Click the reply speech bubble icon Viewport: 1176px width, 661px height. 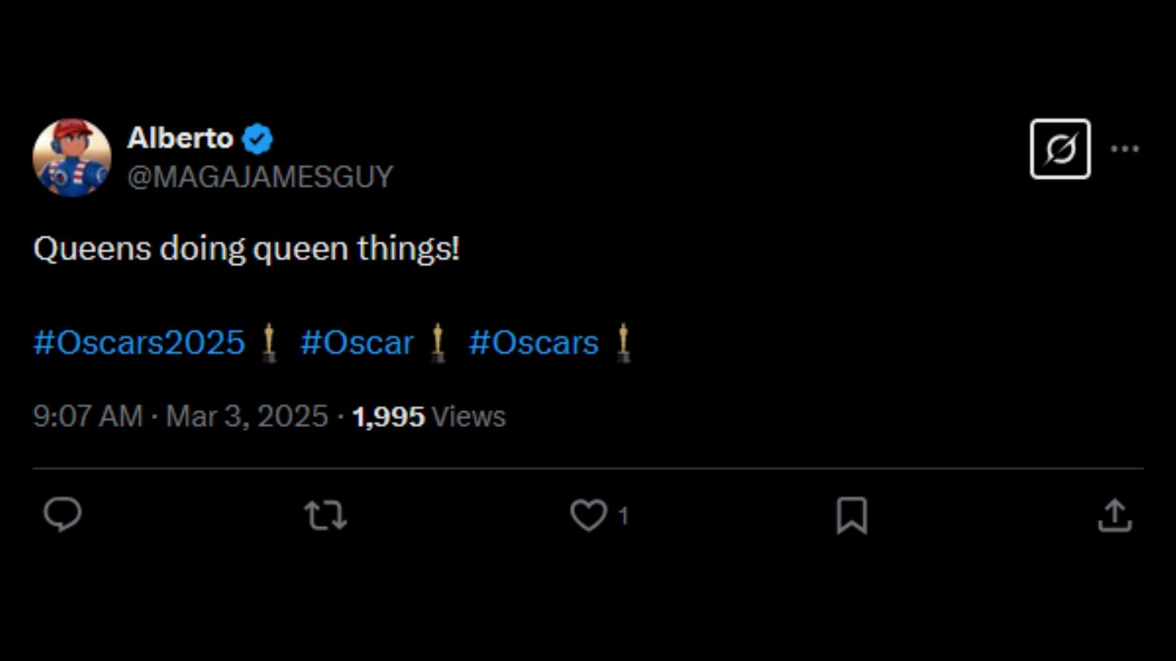click(62, 515)
